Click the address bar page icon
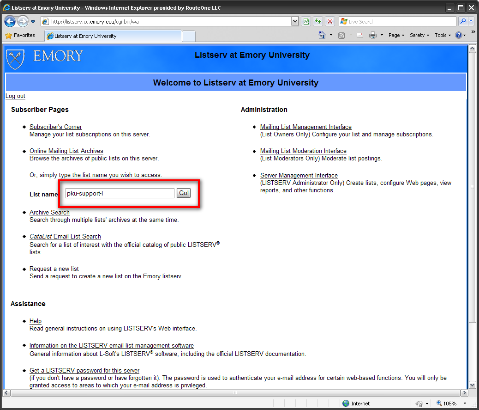 (45, 21)
